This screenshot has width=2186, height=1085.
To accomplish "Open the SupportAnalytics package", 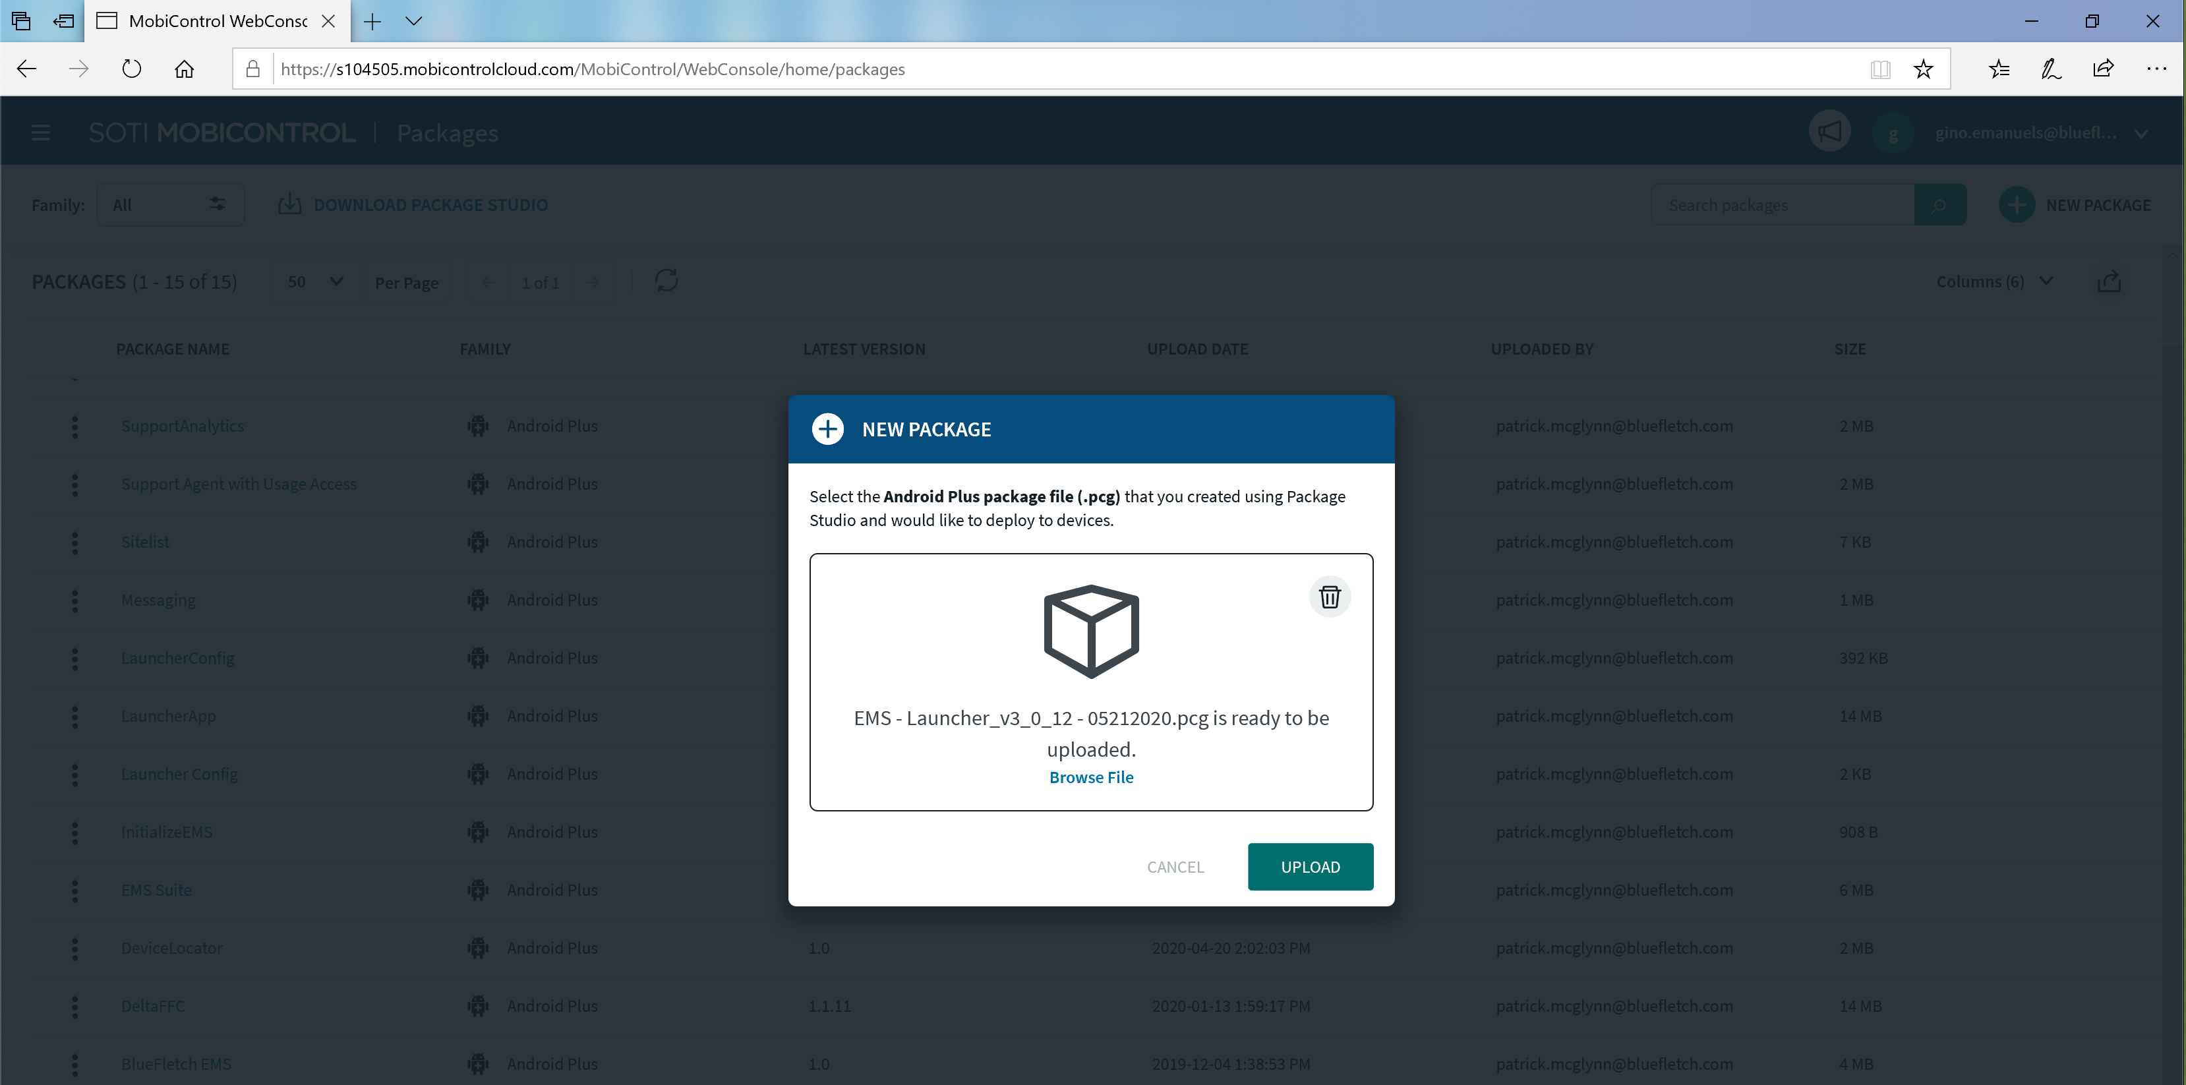I will 183,426.
